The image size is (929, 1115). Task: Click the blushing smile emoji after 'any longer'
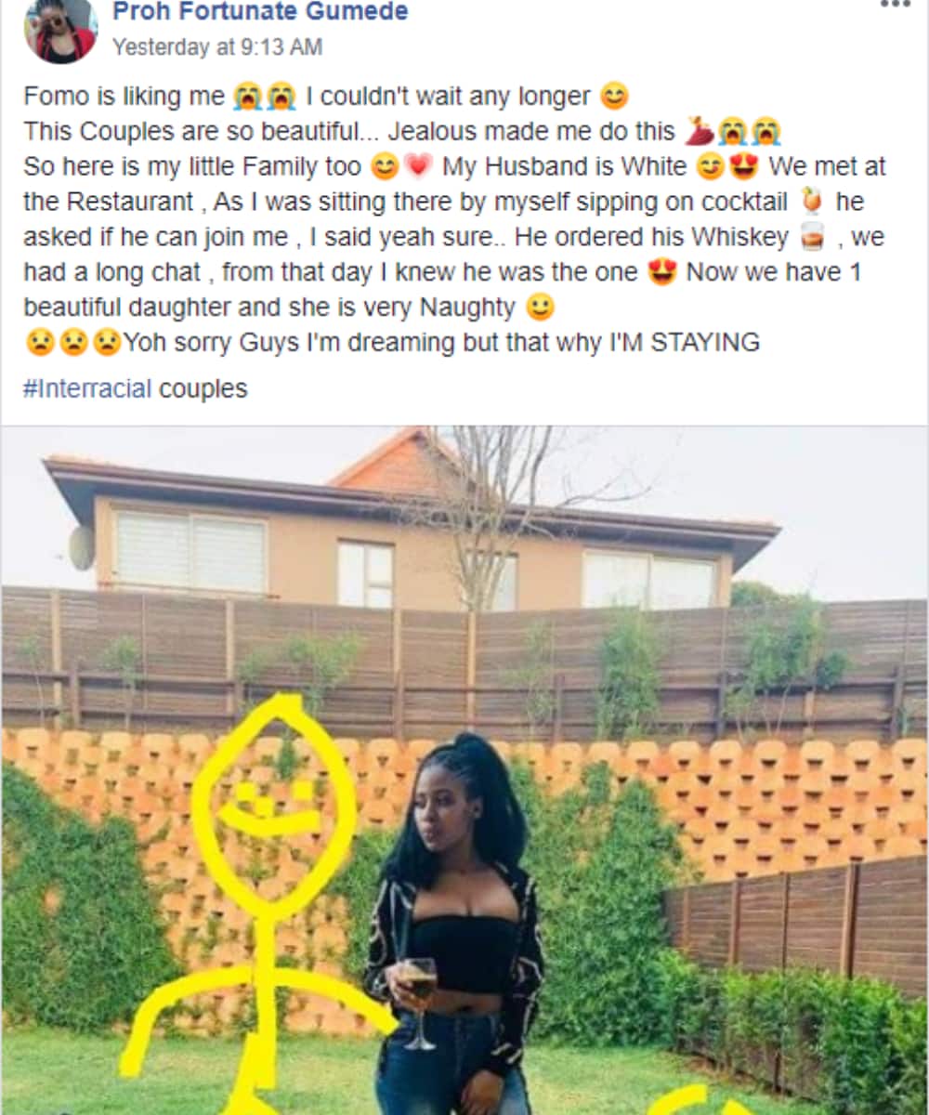pos(614,97)
